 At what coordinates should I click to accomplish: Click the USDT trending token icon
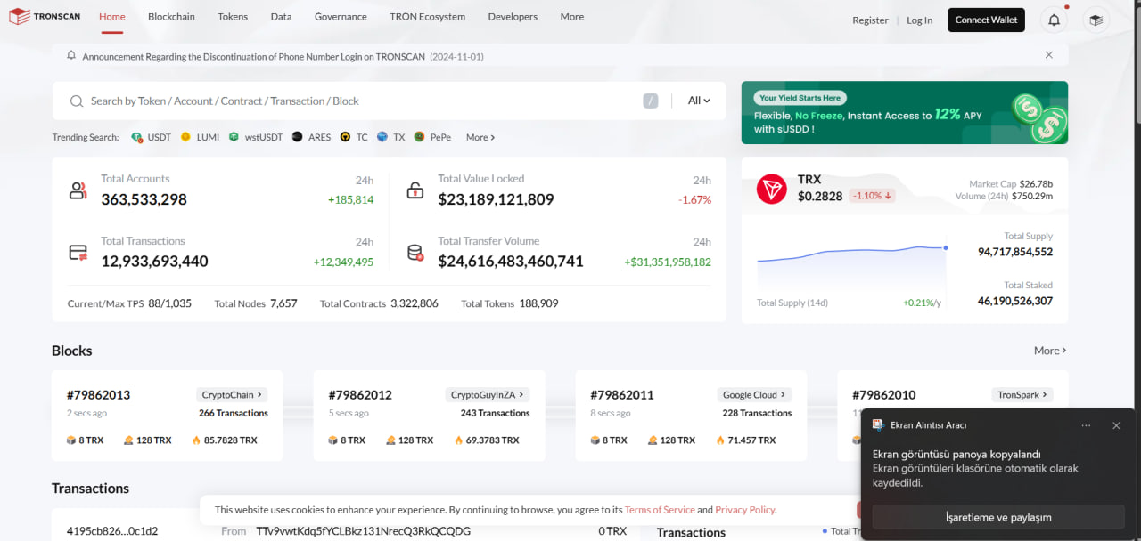(136, 137)
